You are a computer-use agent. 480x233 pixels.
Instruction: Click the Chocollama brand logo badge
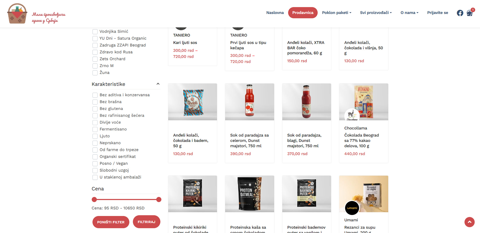click(x=352, y=115)
